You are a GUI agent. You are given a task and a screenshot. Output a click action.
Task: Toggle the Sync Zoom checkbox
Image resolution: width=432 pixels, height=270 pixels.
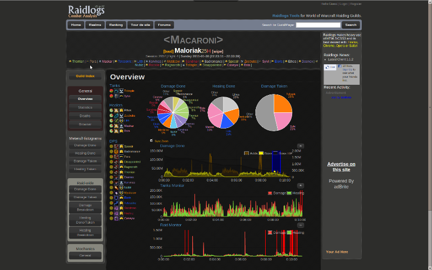151,141
